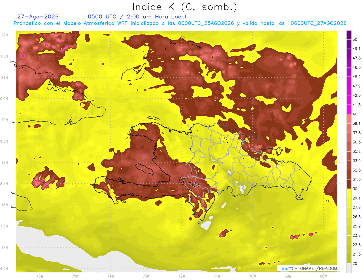
Task: Pick the dark brown color bar segment between 30 and 31.3
Action: [x=349, y=184]
